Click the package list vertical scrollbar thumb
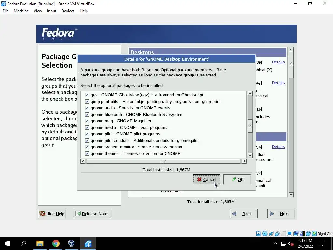Screen dimensions: 333x250 (x=250, y=126)
